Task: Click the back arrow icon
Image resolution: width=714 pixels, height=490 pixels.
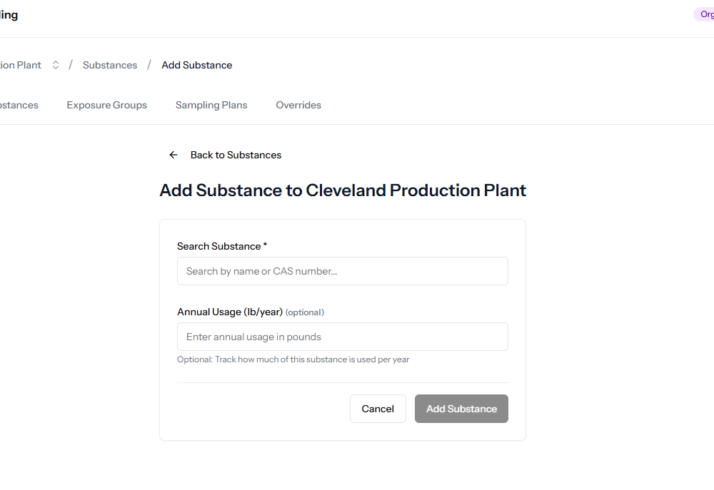Action: (x=173, y=155)
